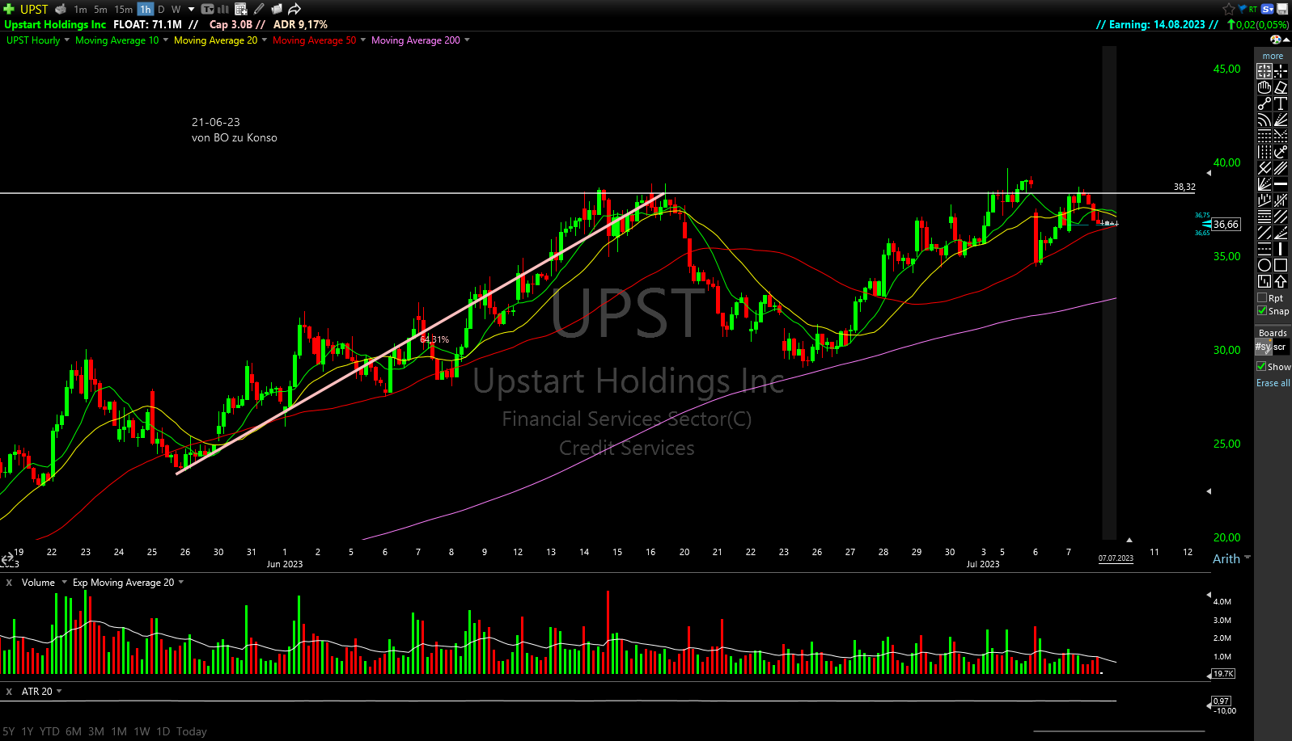Open the color palette icon
Image resolution: width=1292 pixels, height=741 pixels.
pyautogui.click(x=1276, y=40)
